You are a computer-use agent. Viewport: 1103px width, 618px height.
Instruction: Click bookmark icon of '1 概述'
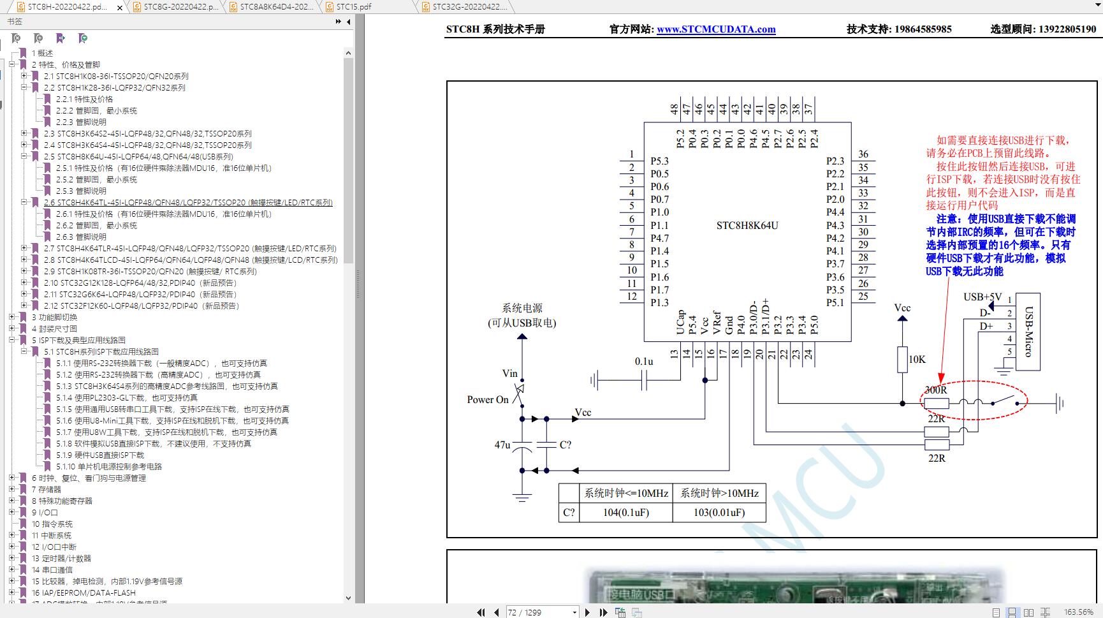coord(23,53)
